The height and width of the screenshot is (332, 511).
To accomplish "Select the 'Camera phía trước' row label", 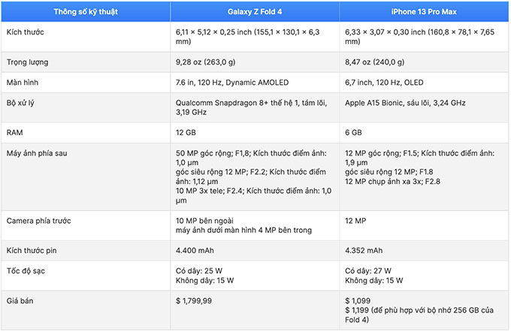I will tap(38, 221).
